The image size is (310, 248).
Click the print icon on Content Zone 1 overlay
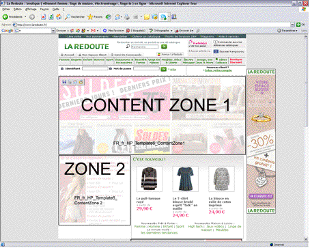click(x=70, y=82)
